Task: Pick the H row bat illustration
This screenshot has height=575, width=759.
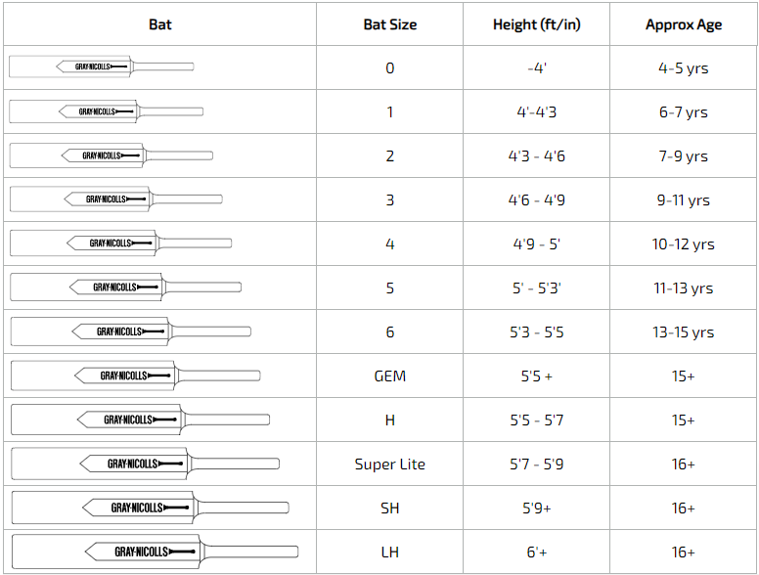Action: click(x=140, y=420)
